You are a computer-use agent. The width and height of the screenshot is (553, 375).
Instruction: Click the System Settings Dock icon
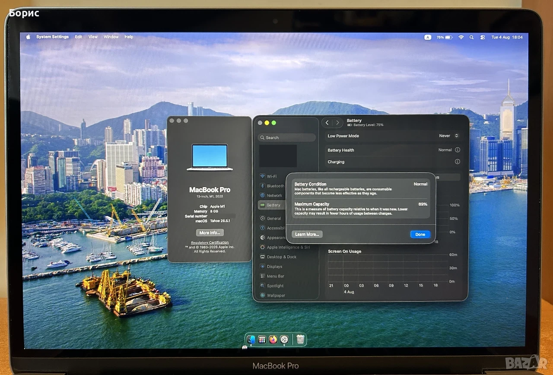point(284,340)
